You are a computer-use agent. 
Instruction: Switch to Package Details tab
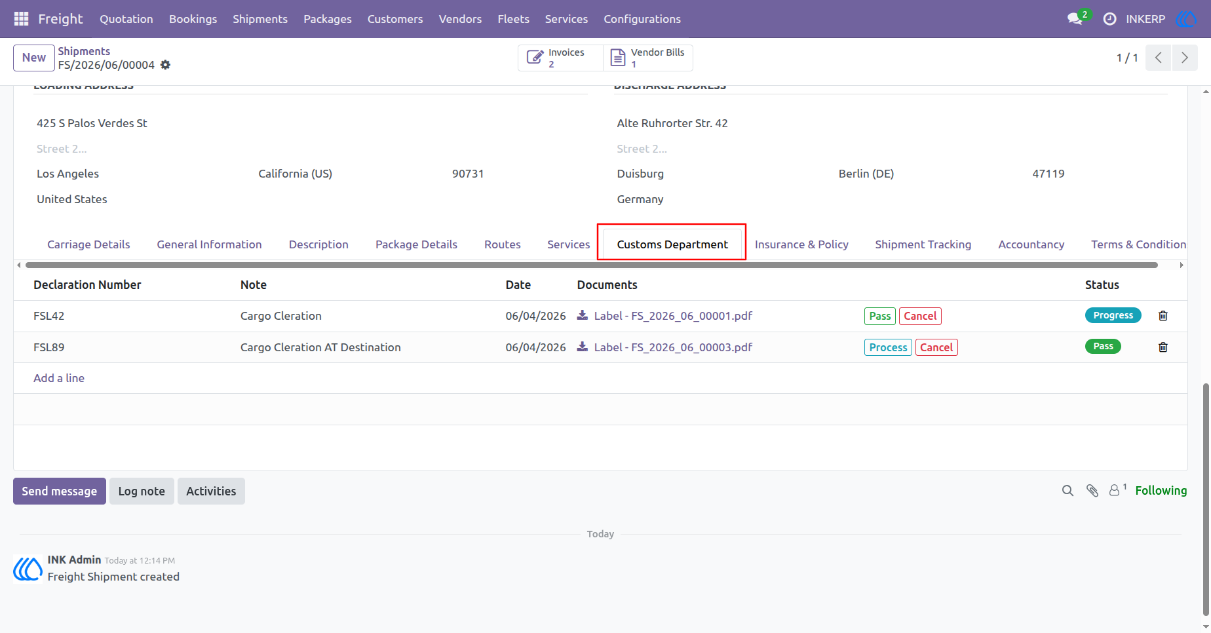pyautogui.click(x=416, y=244)
